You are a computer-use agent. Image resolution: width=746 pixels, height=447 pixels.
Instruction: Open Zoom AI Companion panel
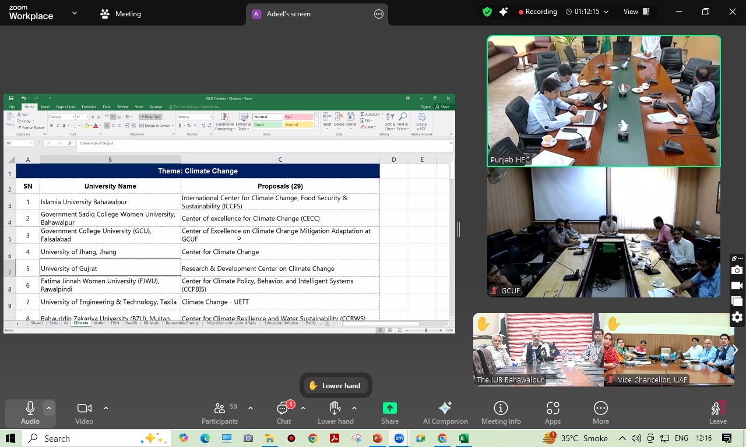[x=445, y=413]
